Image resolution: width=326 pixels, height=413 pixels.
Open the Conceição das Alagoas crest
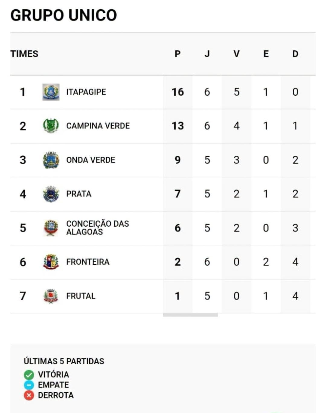(x=51, y=228)
